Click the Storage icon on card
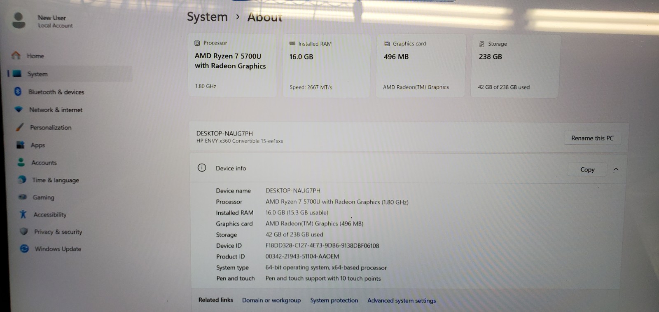 (481, 44)
